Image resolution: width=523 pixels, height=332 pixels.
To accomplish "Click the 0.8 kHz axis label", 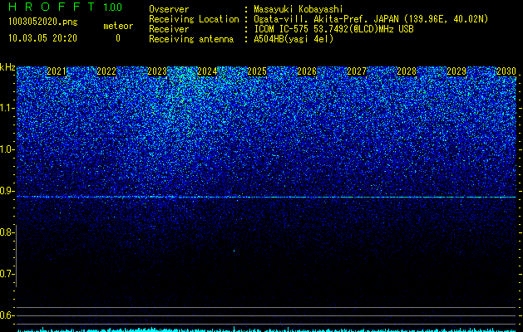I will point(6,232).
